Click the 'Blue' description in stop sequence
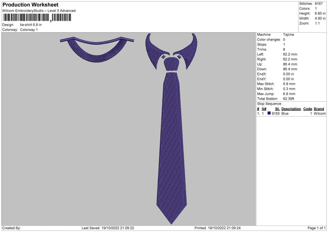Image resolution: width=328 pixels, height=232 pixels. [x=285, y=113]
